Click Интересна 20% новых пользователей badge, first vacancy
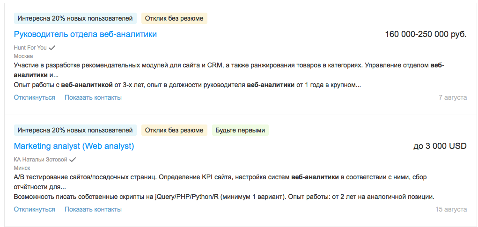This screenshot has height=227, width=478. pos(75,18)
